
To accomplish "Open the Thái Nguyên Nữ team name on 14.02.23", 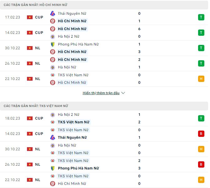I will 72,137.
